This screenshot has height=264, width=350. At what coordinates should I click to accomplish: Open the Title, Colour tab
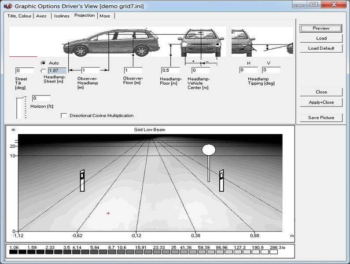19,16
